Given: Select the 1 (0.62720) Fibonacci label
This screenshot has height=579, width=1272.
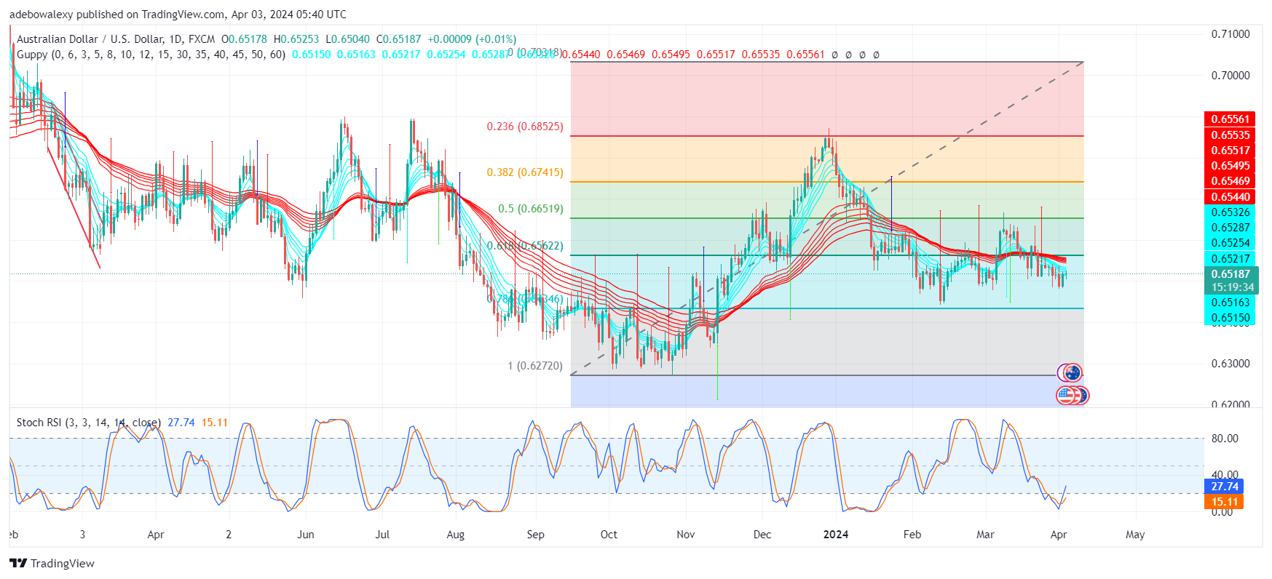Looking at the screenshot, I should 535,366.
